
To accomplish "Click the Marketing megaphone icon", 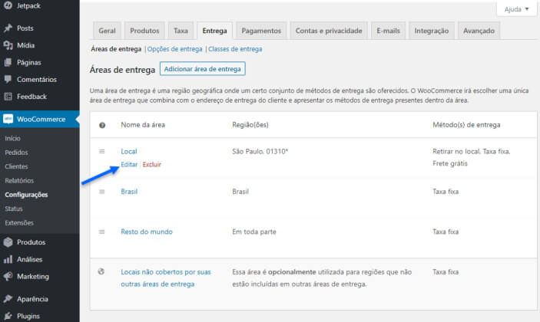I will pyautogui.click(x=8, y=276).
